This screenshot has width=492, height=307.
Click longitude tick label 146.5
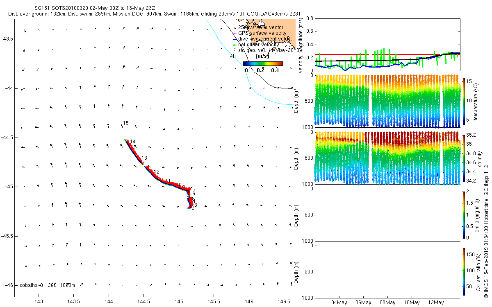pos(284,302)
